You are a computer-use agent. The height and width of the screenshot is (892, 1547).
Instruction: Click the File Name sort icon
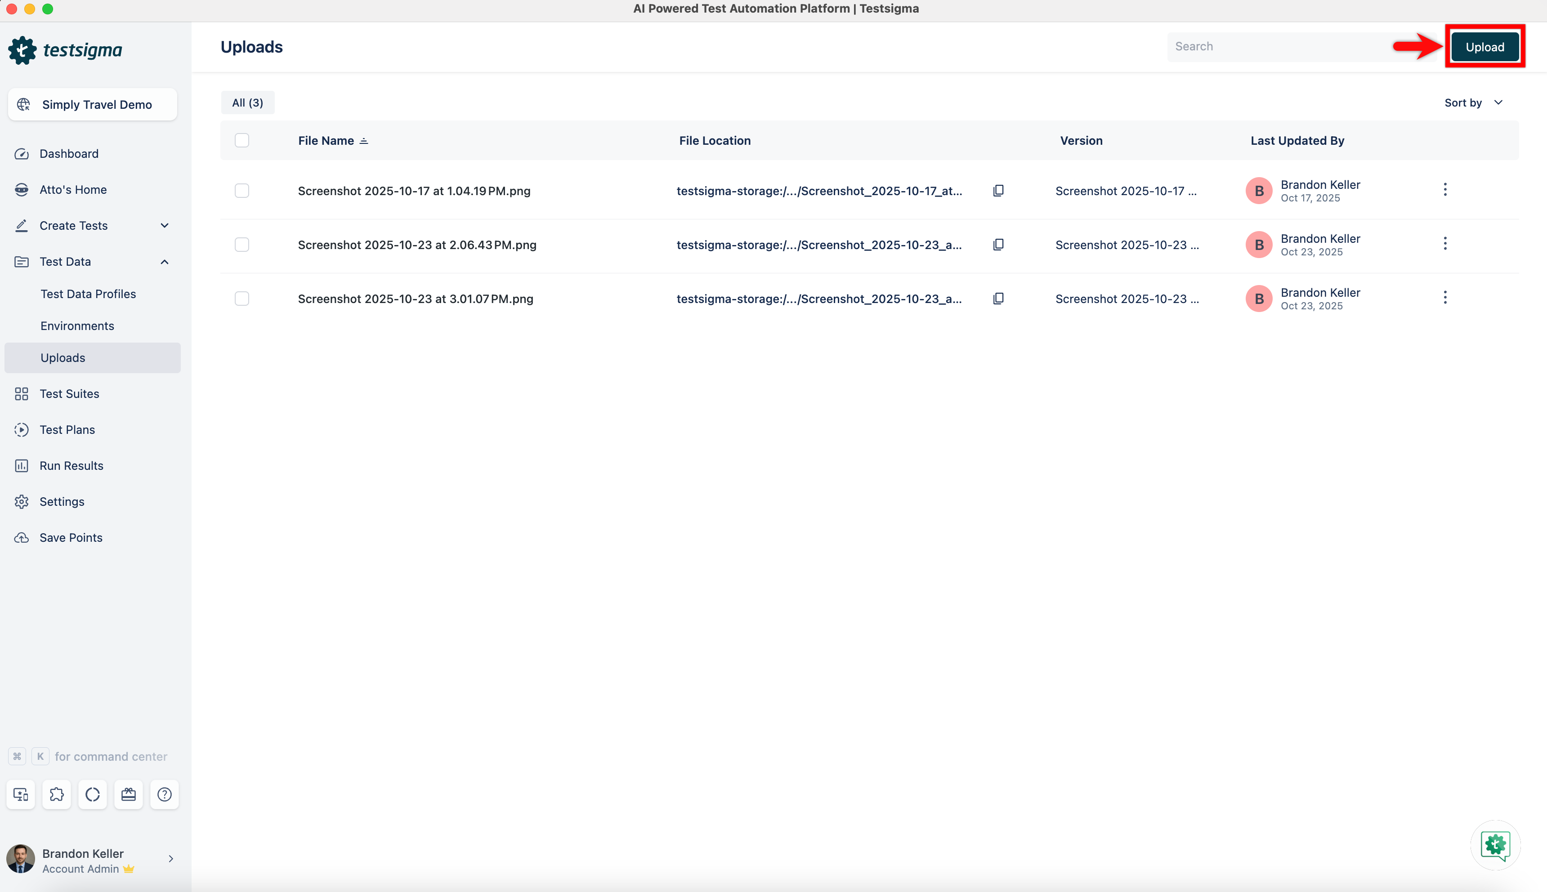364,141
